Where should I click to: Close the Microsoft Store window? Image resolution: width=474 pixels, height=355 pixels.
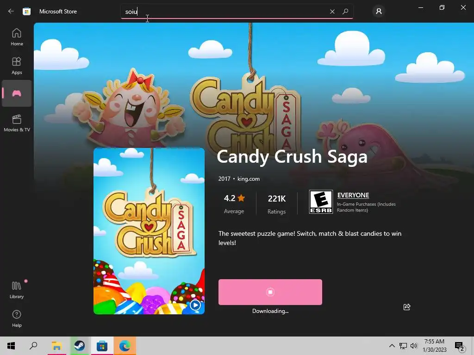coord(463,7)
